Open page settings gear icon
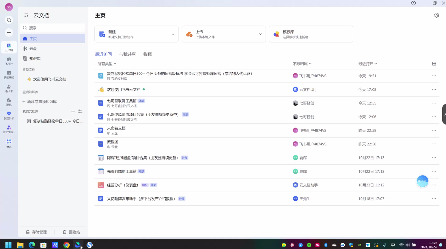 point(436,15)
